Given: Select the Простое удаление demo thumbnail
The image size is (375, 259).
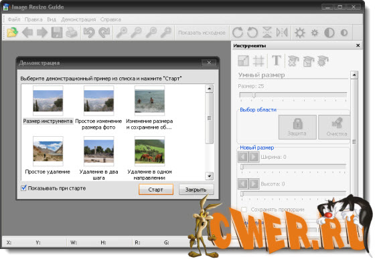Looking at the screenshot, I should coord(48,151).
